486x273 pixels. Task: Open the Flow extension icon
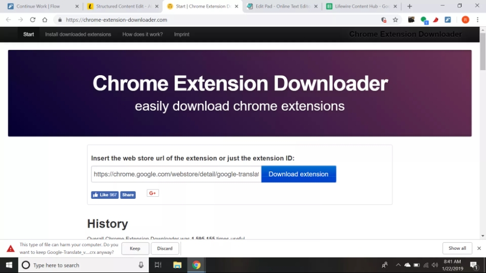point(448,20)
